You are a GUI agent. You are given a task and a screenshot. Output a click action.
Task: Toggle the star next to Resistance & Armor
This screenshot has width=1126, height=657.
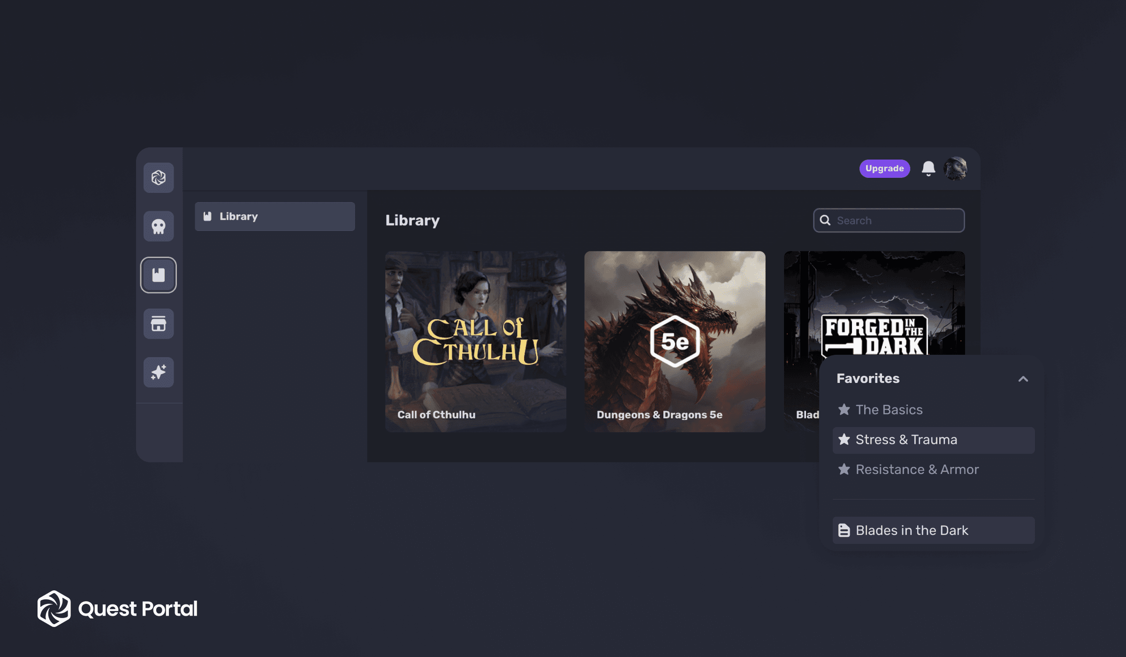tap(844, 469)
